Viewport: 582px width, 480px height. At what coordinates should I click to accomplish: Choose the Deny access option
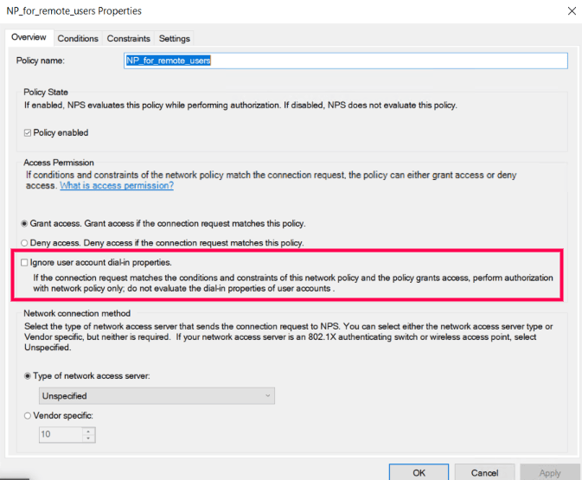(24, 243)
